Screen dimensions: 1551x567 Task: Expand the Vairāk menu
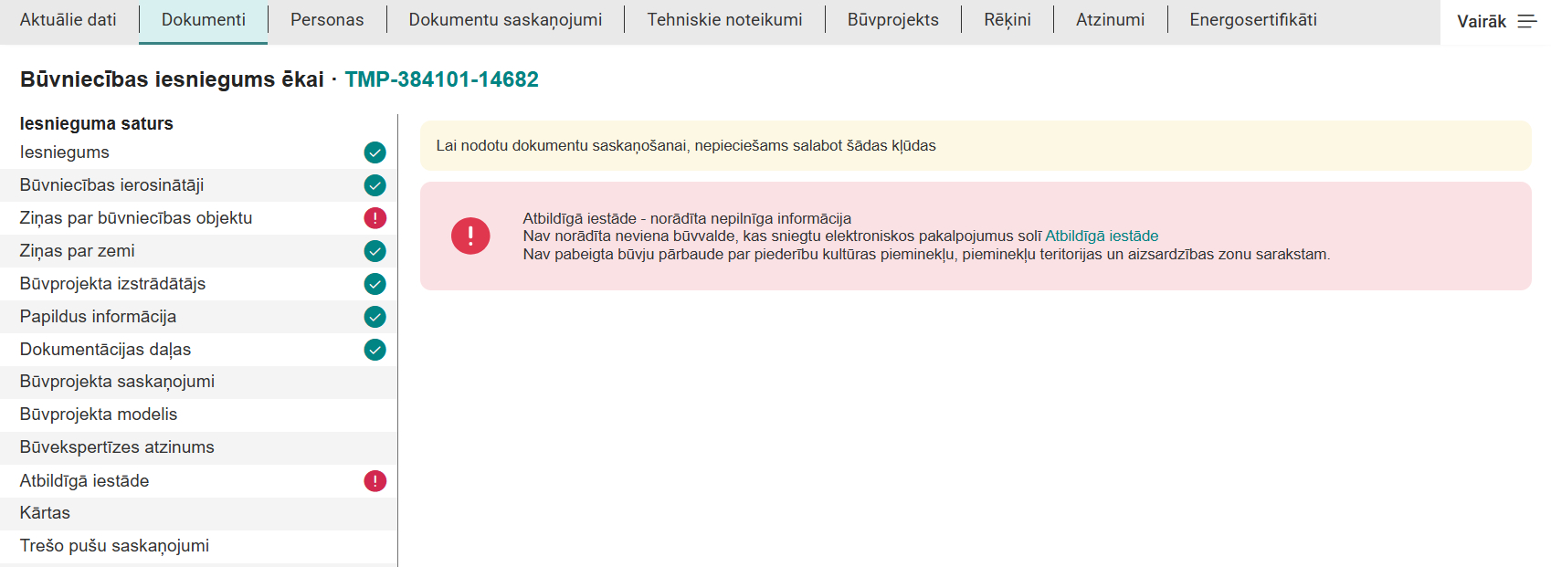pyautogui.click(x=1495, y=22)
